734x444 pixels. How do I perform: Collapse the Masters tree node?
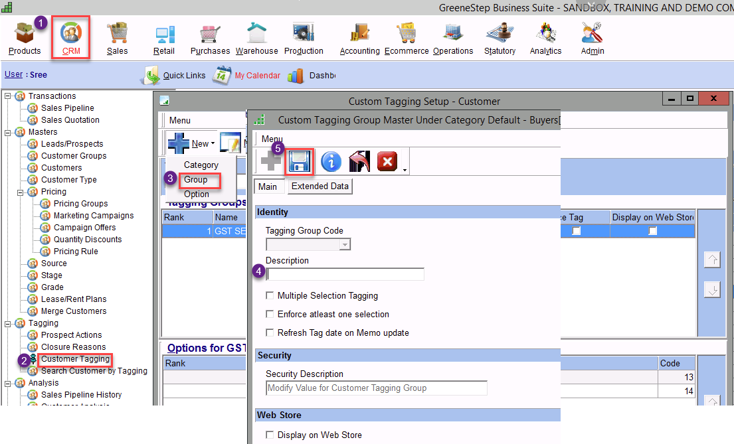point(8,132)
